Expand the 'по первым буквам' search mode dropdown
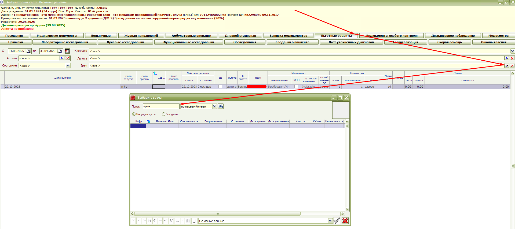This screenshot has height=229, width=515. [214, 106]
